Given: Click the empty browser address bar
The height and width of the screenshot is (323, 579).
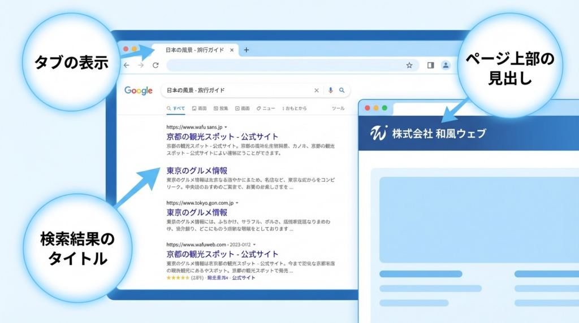Looking at the screenshot, I should point(283,66).
